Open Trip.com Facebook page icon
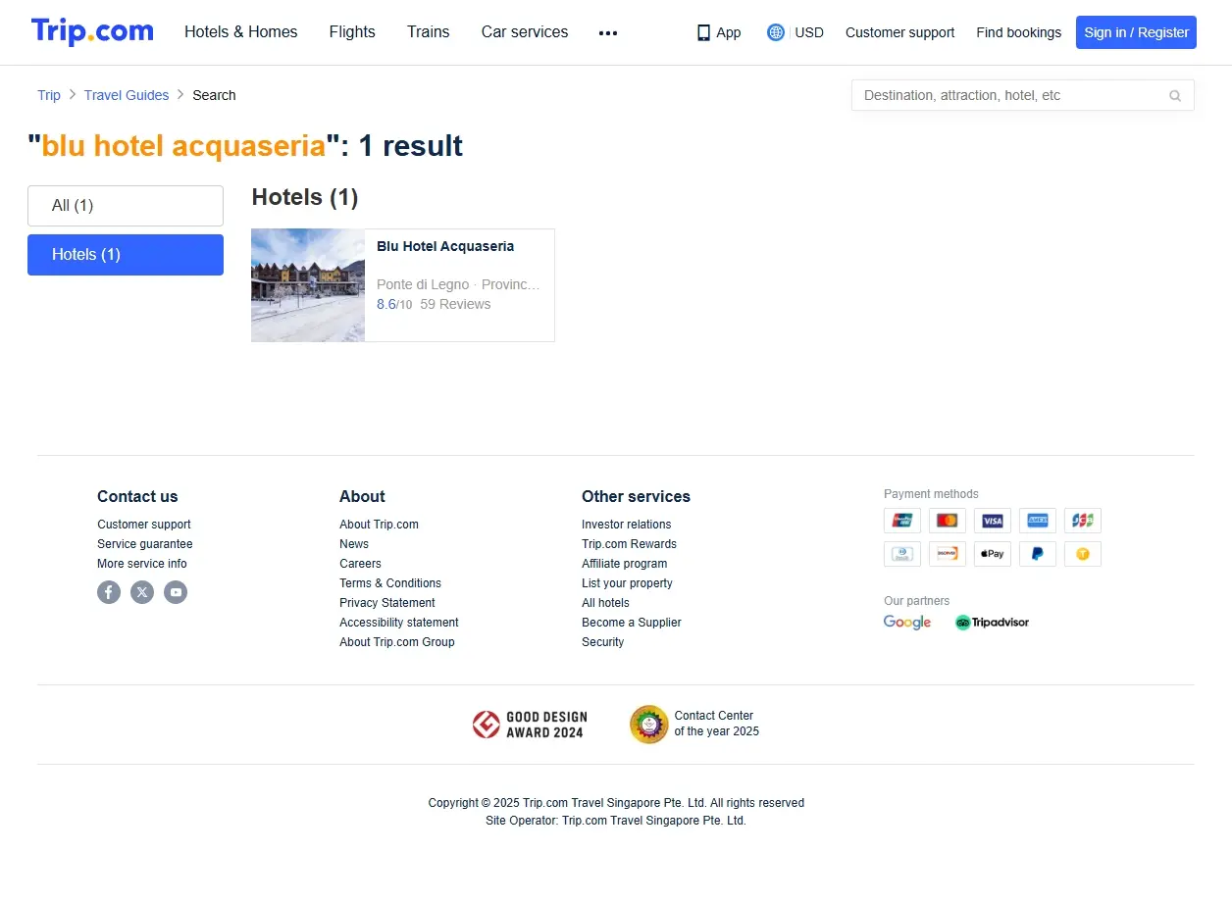The width and height of the screenshot is (1232, 903). 109,592
